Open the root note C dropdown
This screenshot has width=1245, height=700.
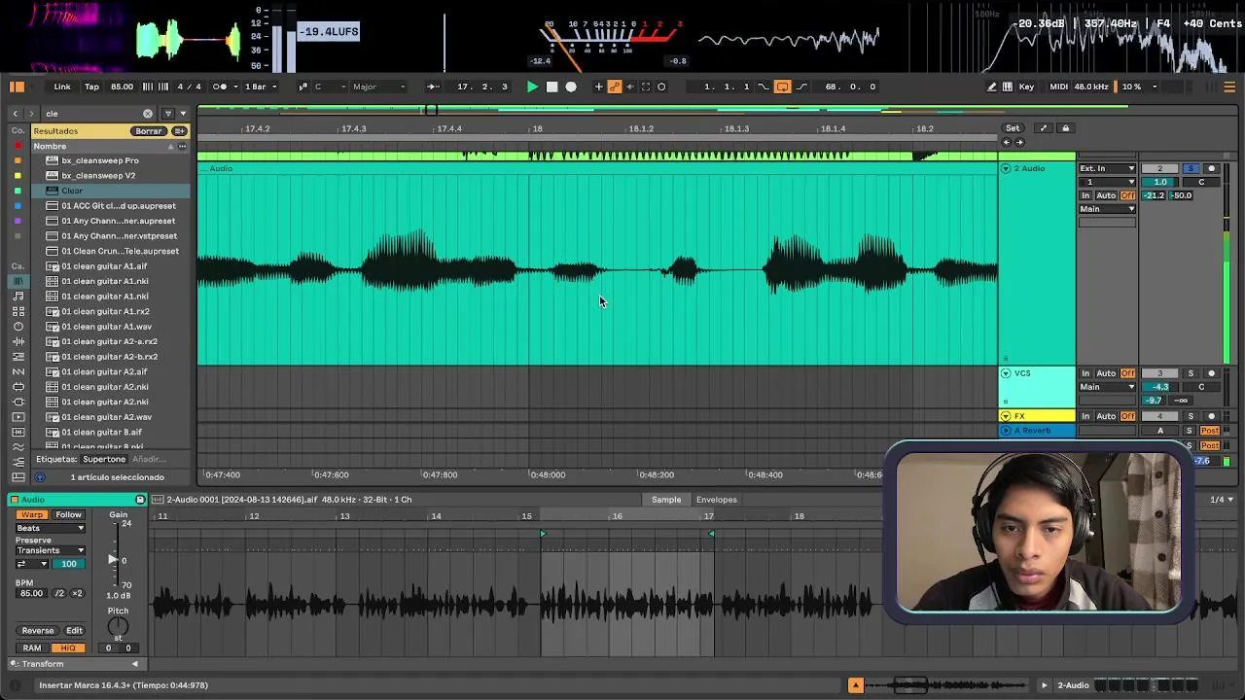click(329, 87)
